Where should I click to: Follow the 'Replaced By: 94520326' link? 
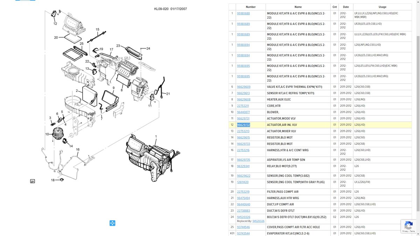click(258, 221)
